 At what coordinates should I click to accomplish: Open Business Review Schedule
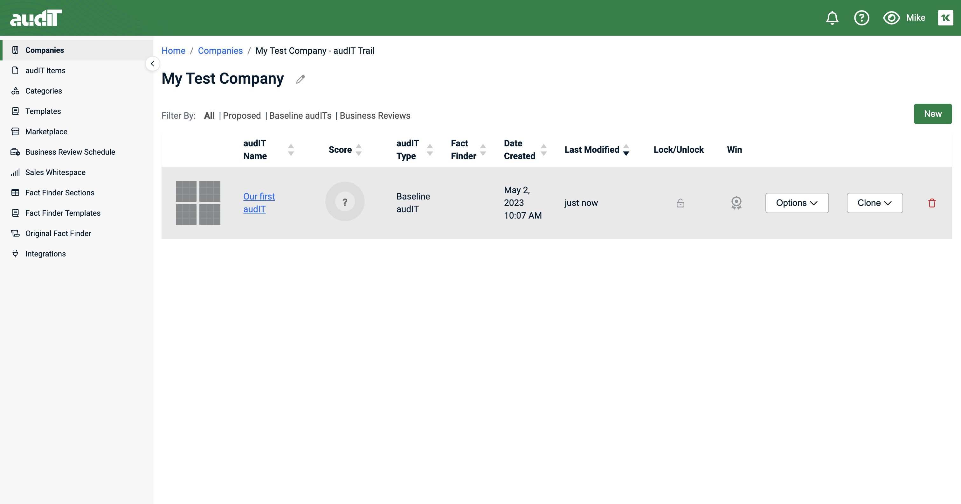[76, 152]
